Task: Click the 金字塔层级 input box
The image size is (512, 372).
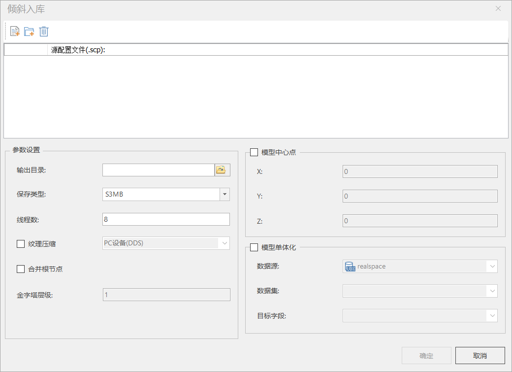Action: (x=166, y=295)
